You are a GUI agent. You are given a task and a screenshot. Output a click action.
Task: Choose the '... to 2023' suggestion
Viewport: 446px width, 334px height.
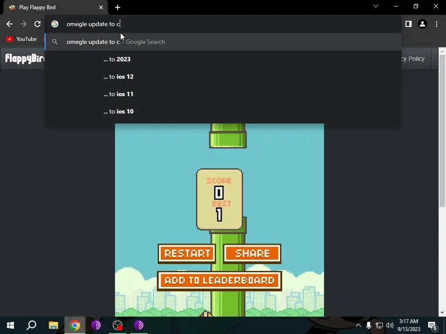point(223,59)
